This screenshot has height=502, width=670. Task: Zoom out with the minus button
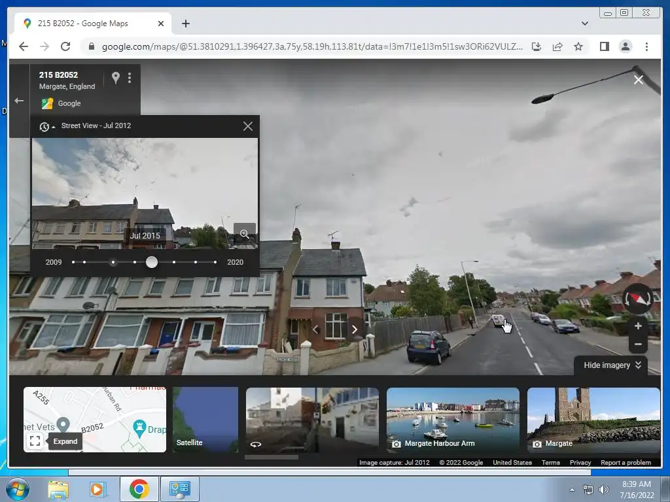638,344
